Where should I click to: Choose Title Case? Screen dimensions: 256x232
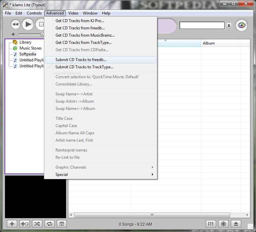point(100,118)
